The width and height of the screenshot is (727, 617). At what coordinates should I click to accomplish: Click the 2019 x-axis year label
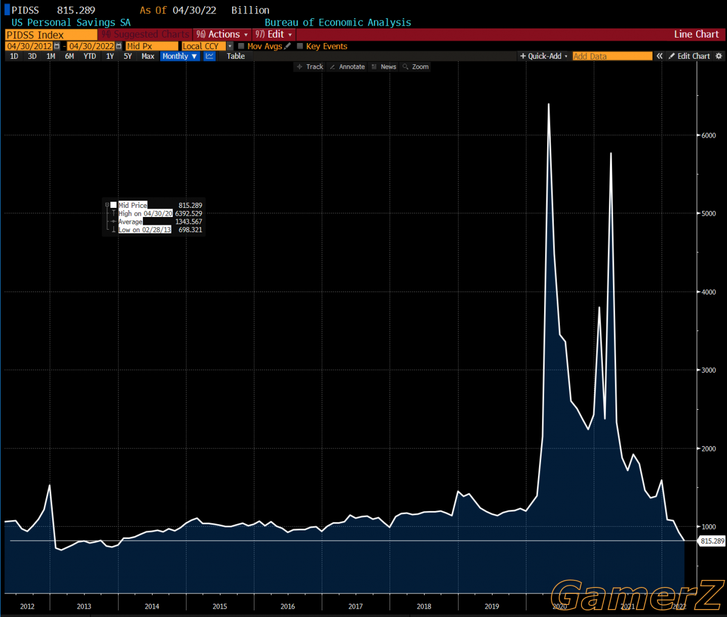click(492, 606)
